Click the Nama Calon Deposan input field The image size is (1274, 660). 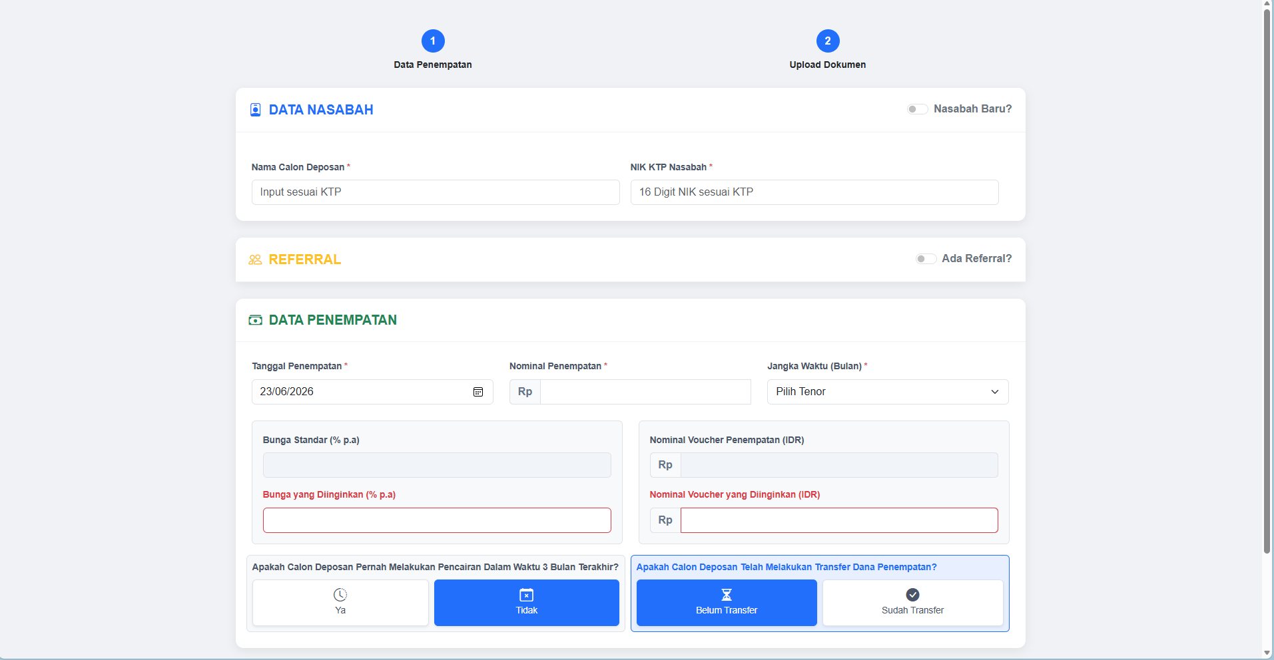point(436,192)
